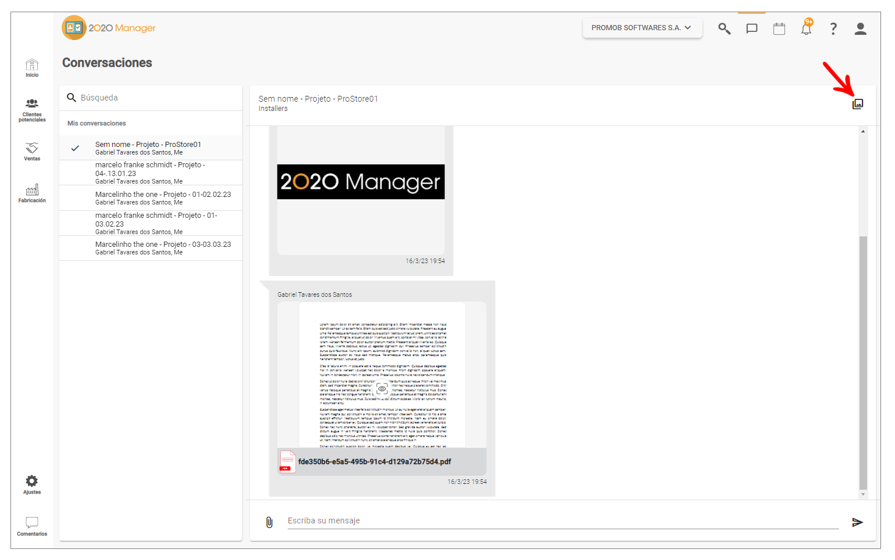Image resolution: width=895 pixels, height=560 pixels.
Task: Select conversation Marcelinho the one 01-02.02.23
Action: tap(151, 198)
